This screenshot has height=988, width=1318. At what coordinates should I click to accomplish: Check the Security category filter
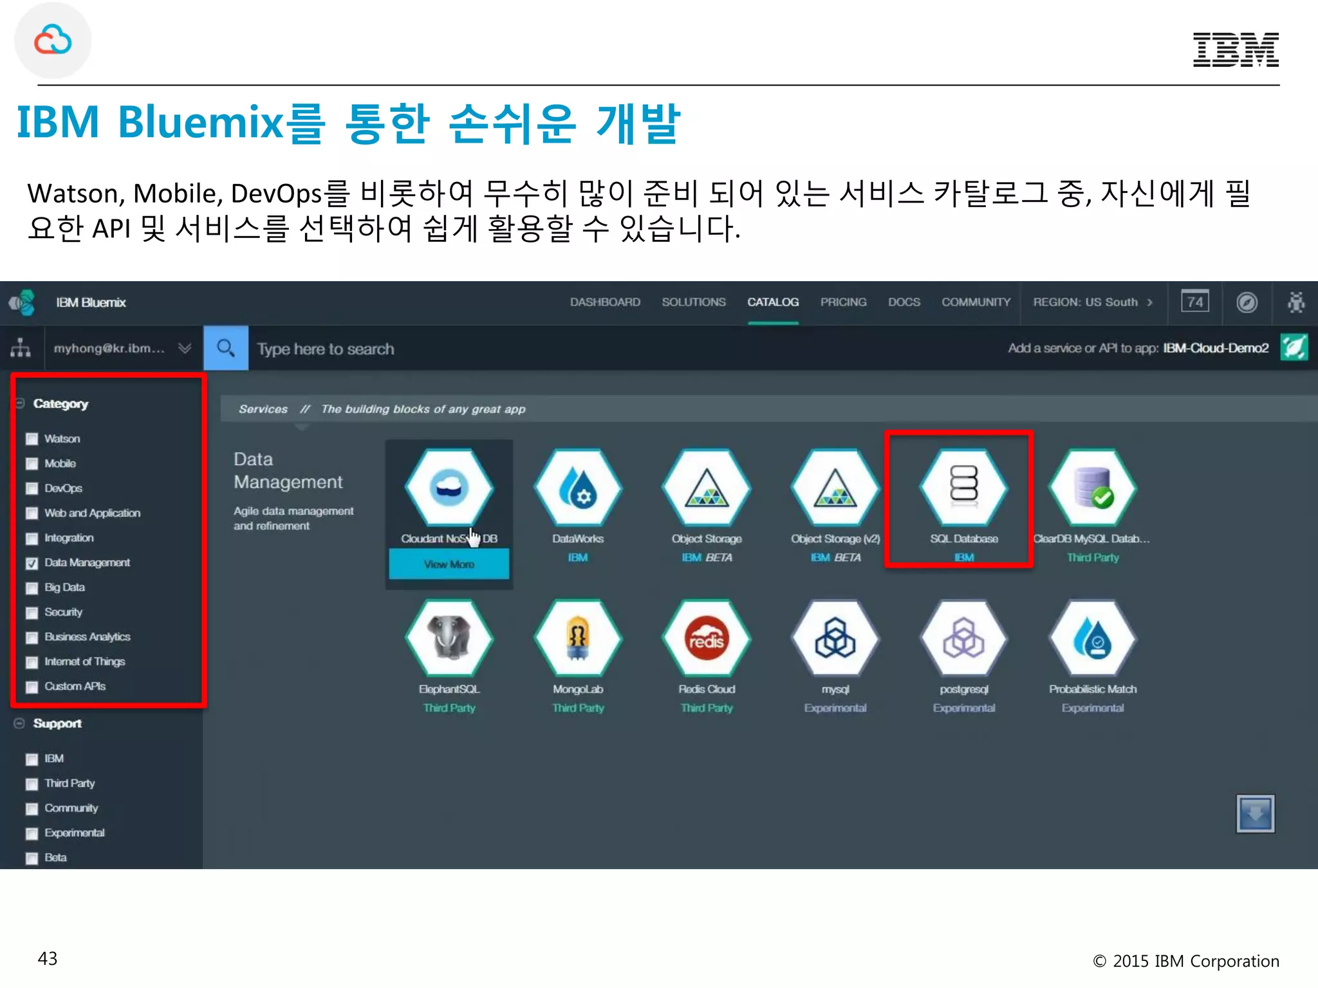32,612
